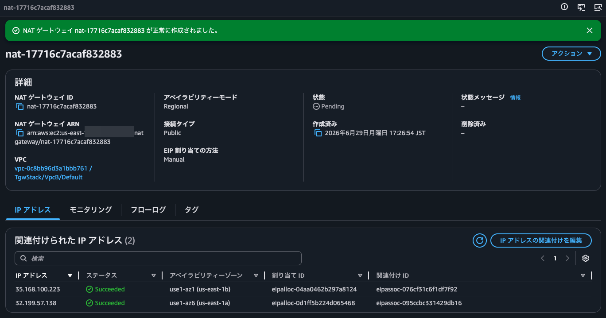Image resolution: width=606 pixels, height=318 pixels.
Task: Open table preferences gear icon
Action: pyautogui.click(x=586, y=258)
